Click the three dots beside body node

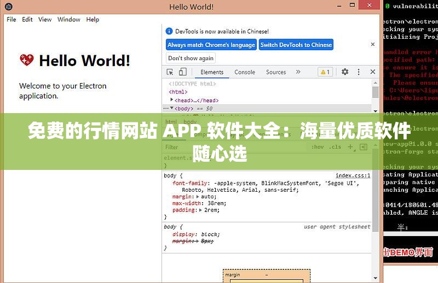166,109
